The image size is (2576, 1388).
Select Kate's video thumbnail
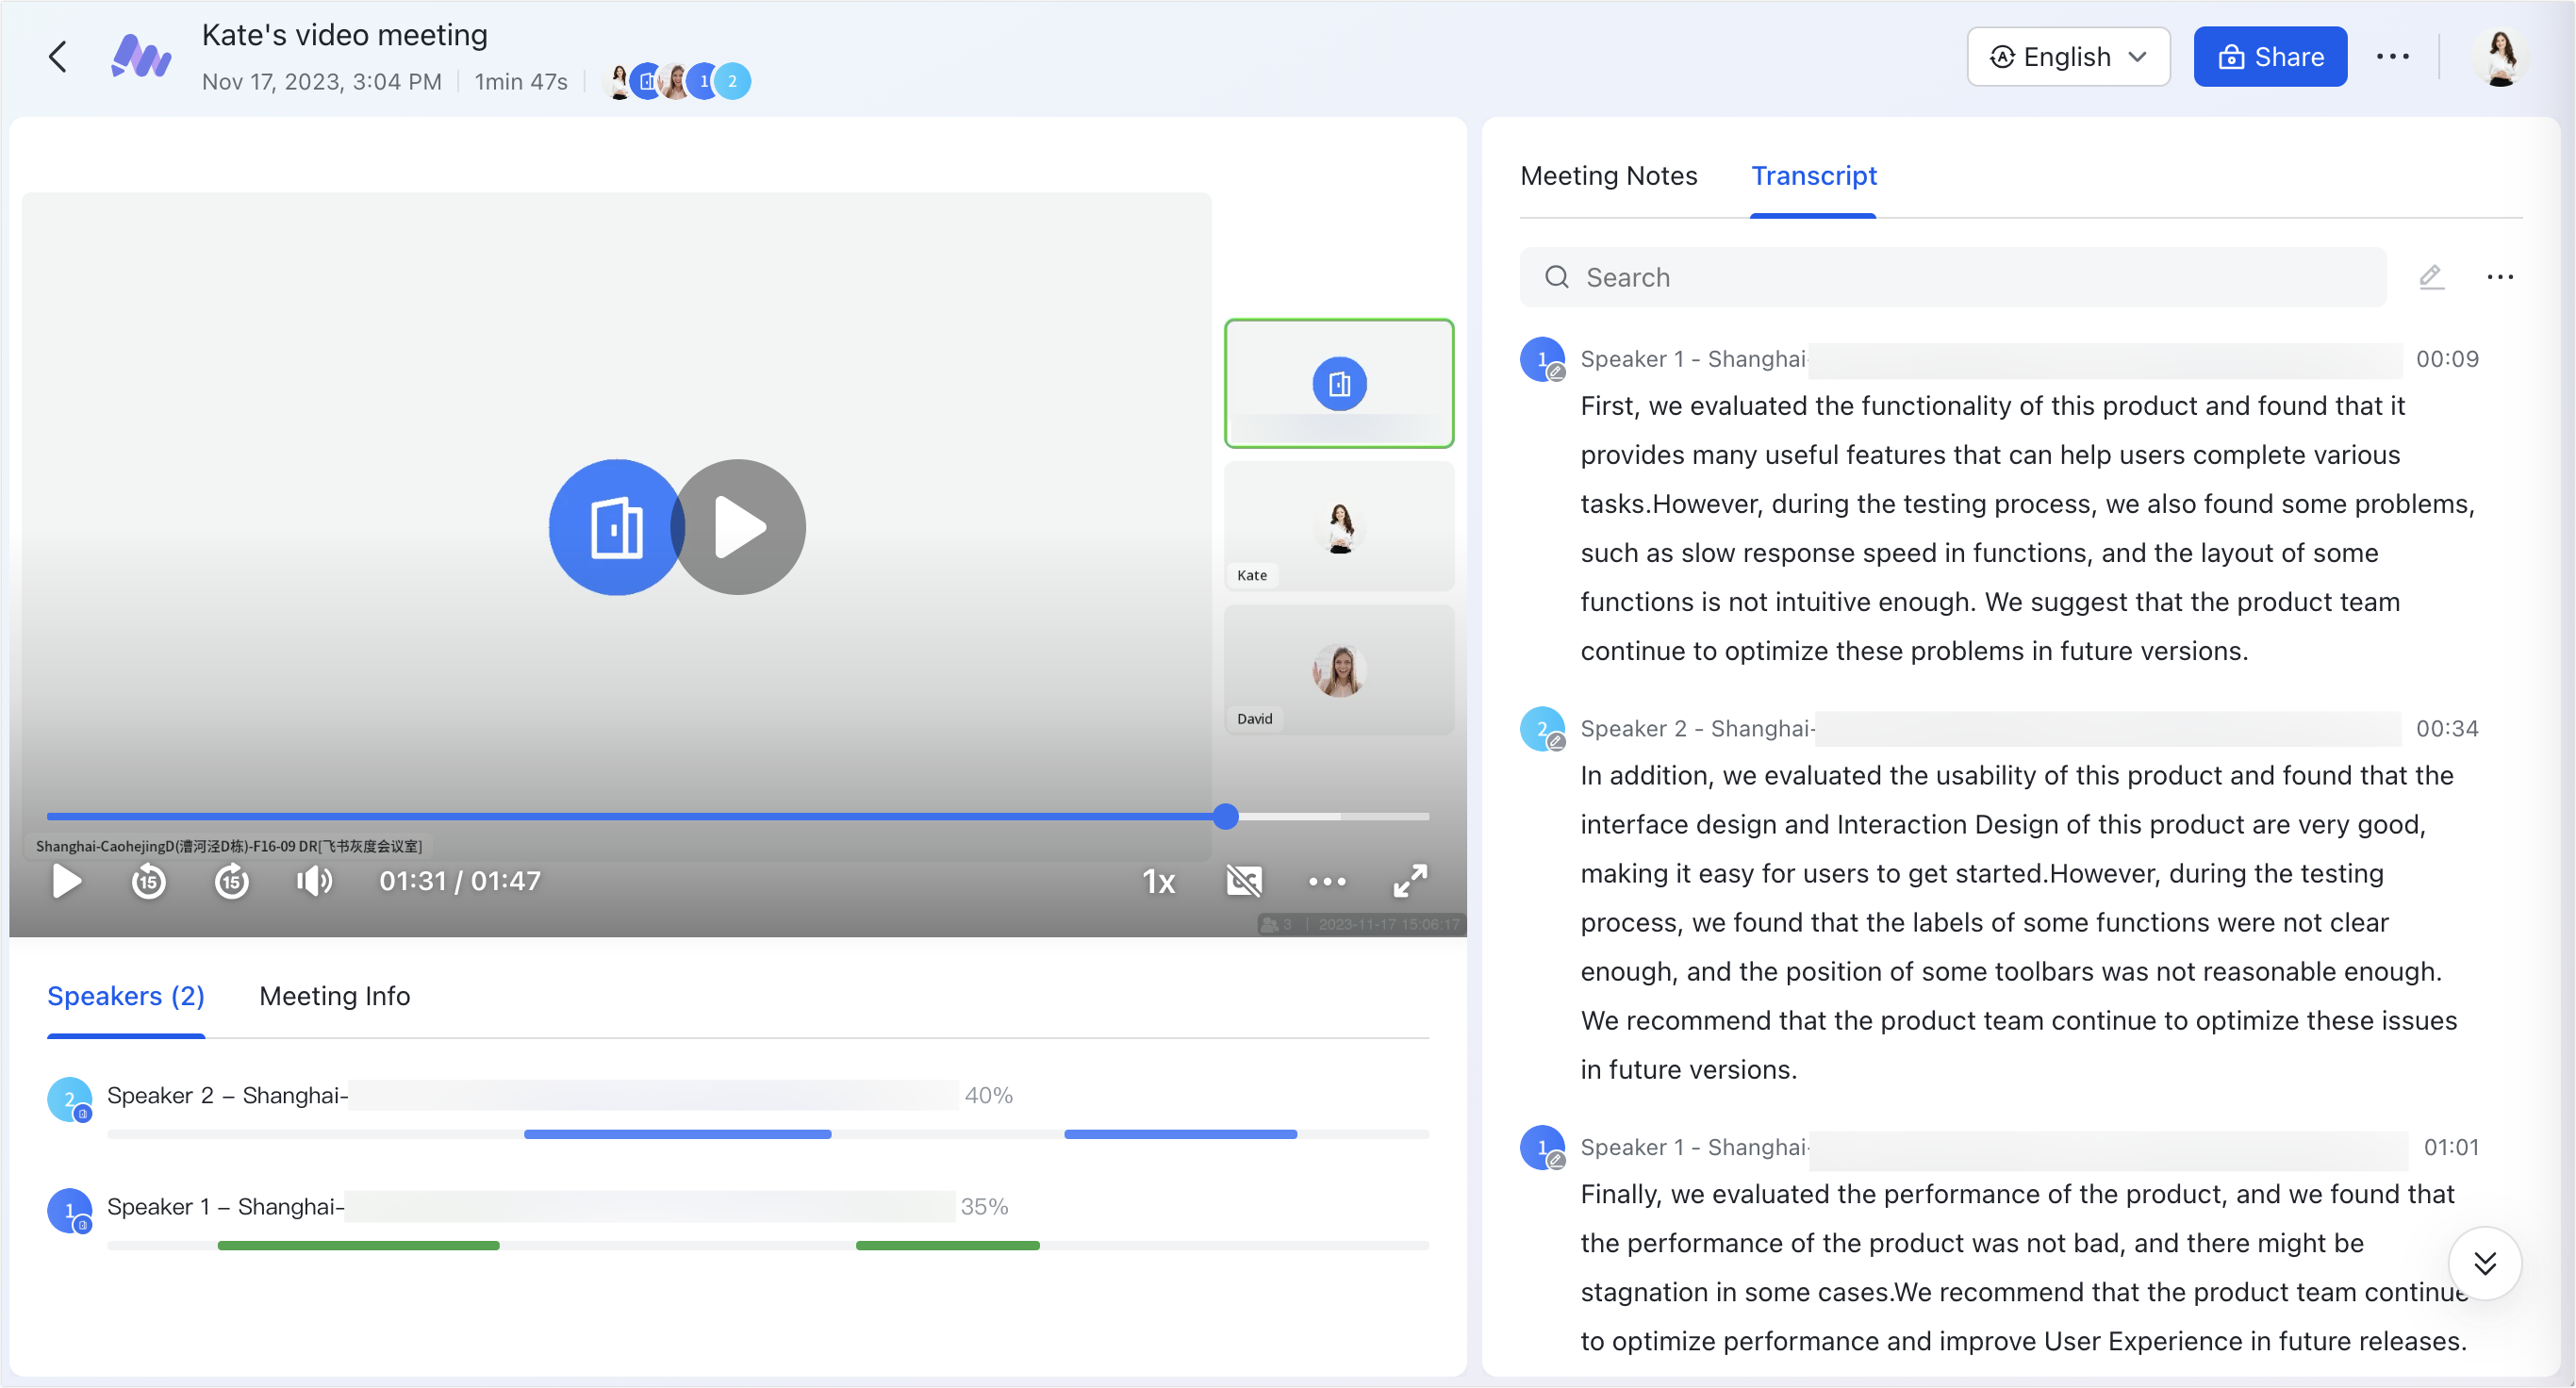(x=1339, y=527)
